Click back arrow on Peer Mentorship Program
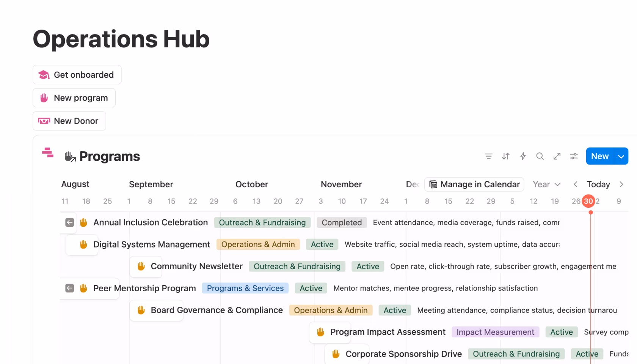Image resolution: width=637 pixels, height=364 pixels. click(x=69, y=288)
